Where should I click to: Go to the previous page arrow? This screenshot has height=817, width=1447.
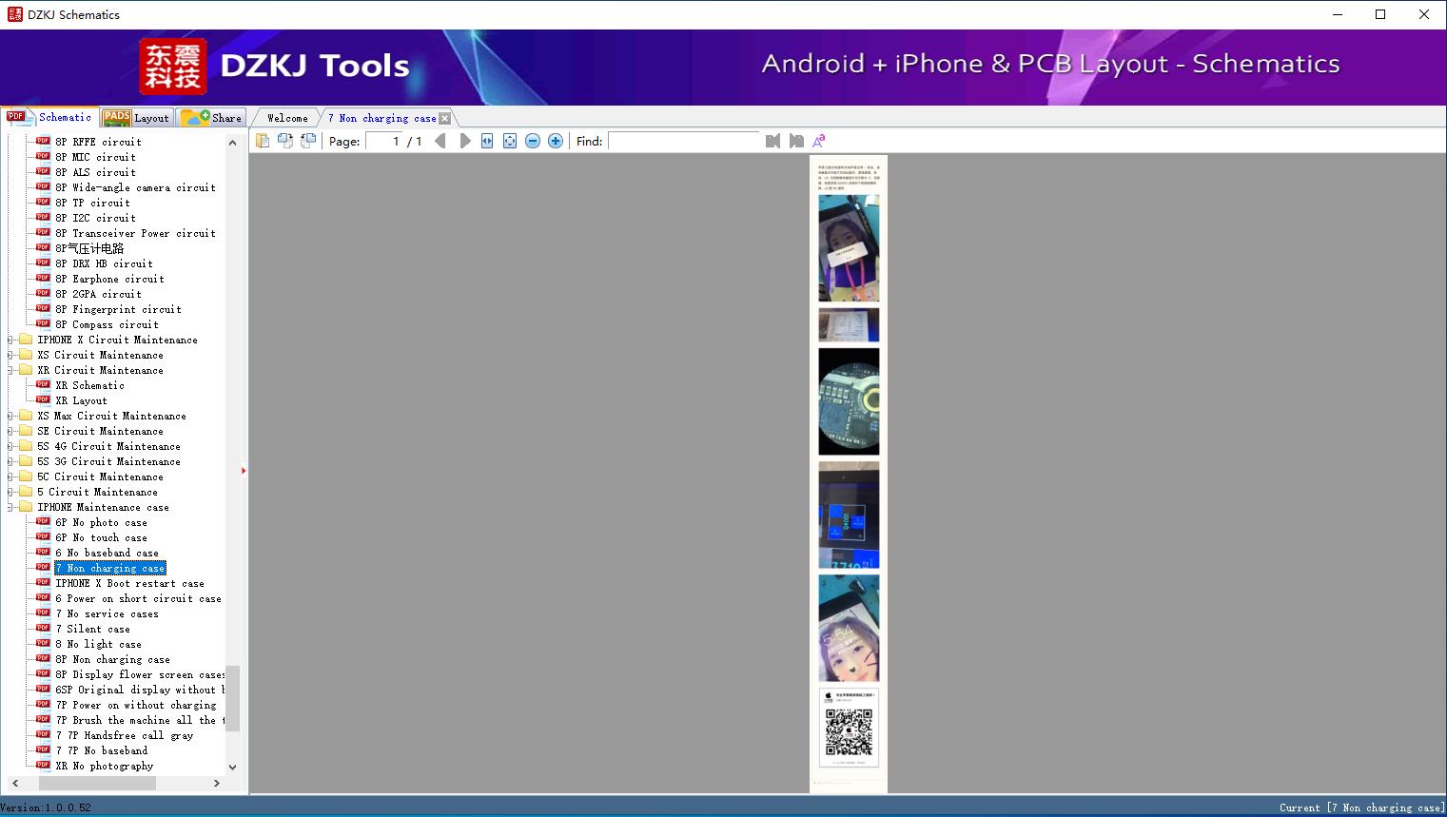440,141
